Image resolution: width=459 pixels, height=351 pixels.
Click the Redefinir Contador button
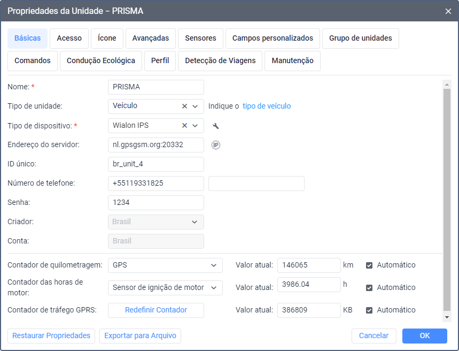click(156, 310)
